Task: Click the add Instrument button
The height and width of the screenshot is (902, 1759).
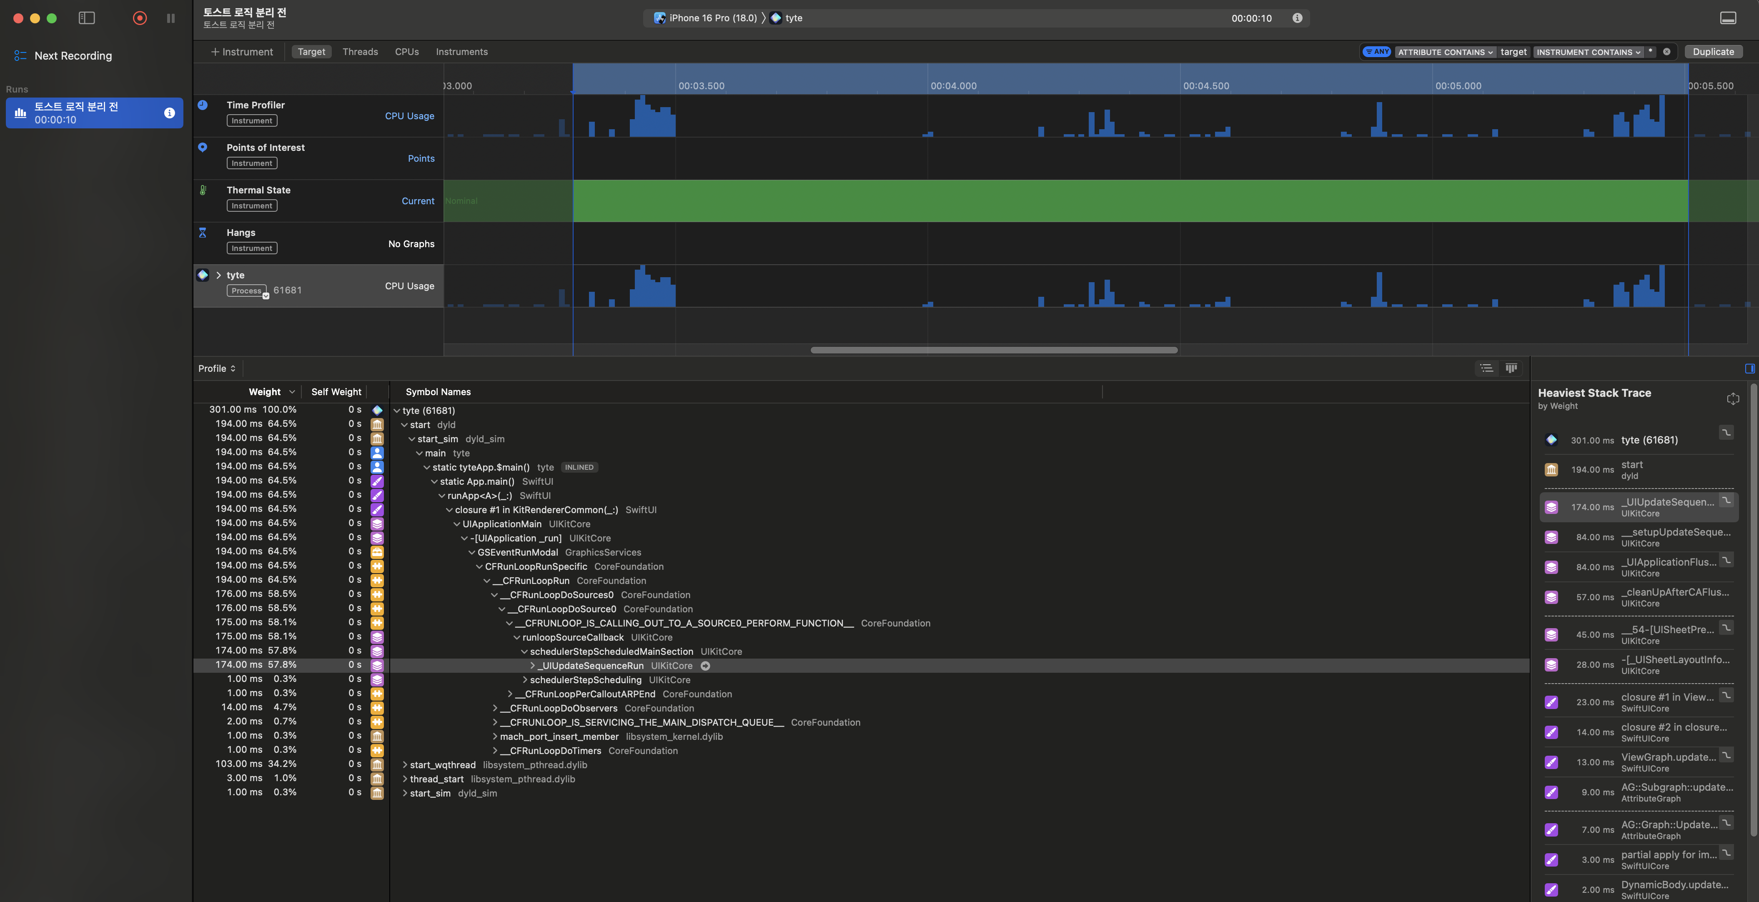Action: tap(242, 52)
